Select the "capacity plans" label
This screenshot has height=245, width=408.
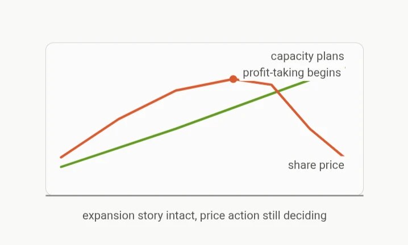[x=307, y=56]
